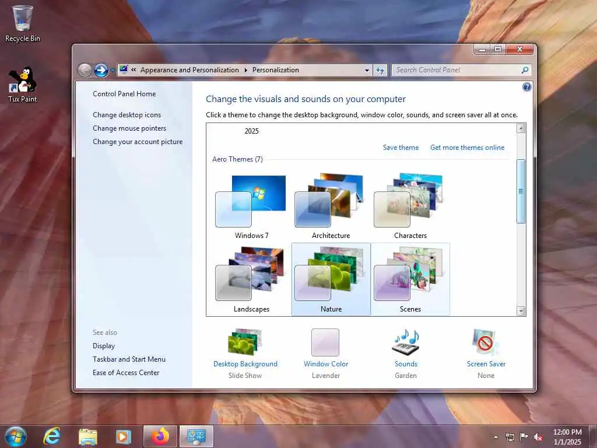Click the theme list scroll down arrow
The height and width of the screenshot is (448, 597).
coord(521,311)
